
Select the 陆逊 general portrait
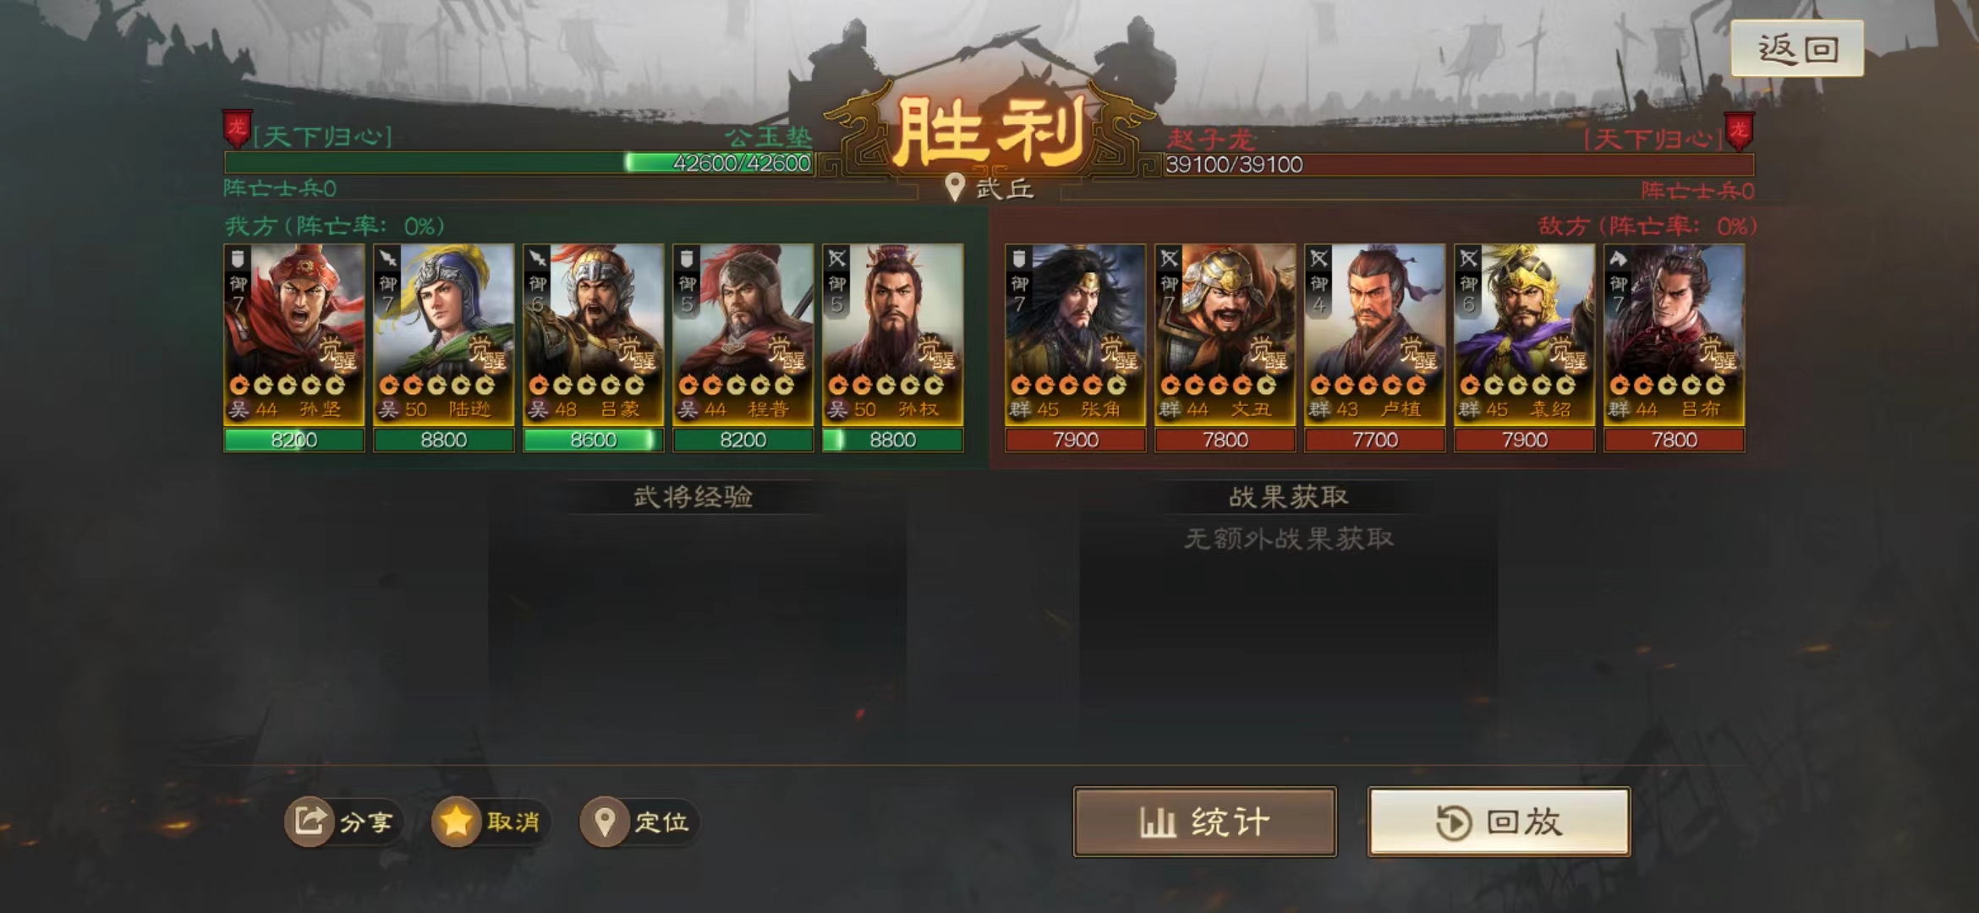(444, 335)
